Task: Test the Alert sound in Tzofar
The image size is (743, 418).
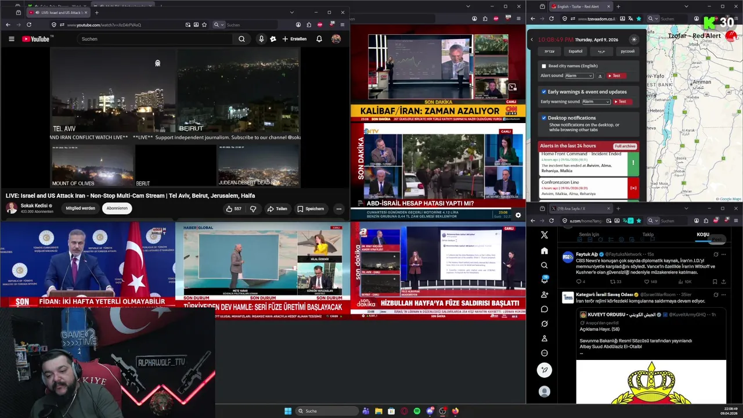Action: [616, 75]
